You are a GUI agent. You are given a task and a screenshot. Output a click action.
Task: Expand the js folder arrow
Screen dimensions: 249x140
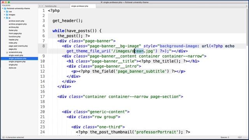pyautogui.click(x=5, y=18)
